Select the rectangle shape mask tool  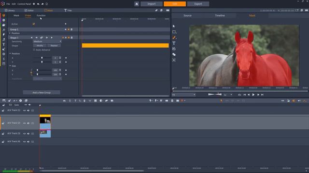point(174,32)
